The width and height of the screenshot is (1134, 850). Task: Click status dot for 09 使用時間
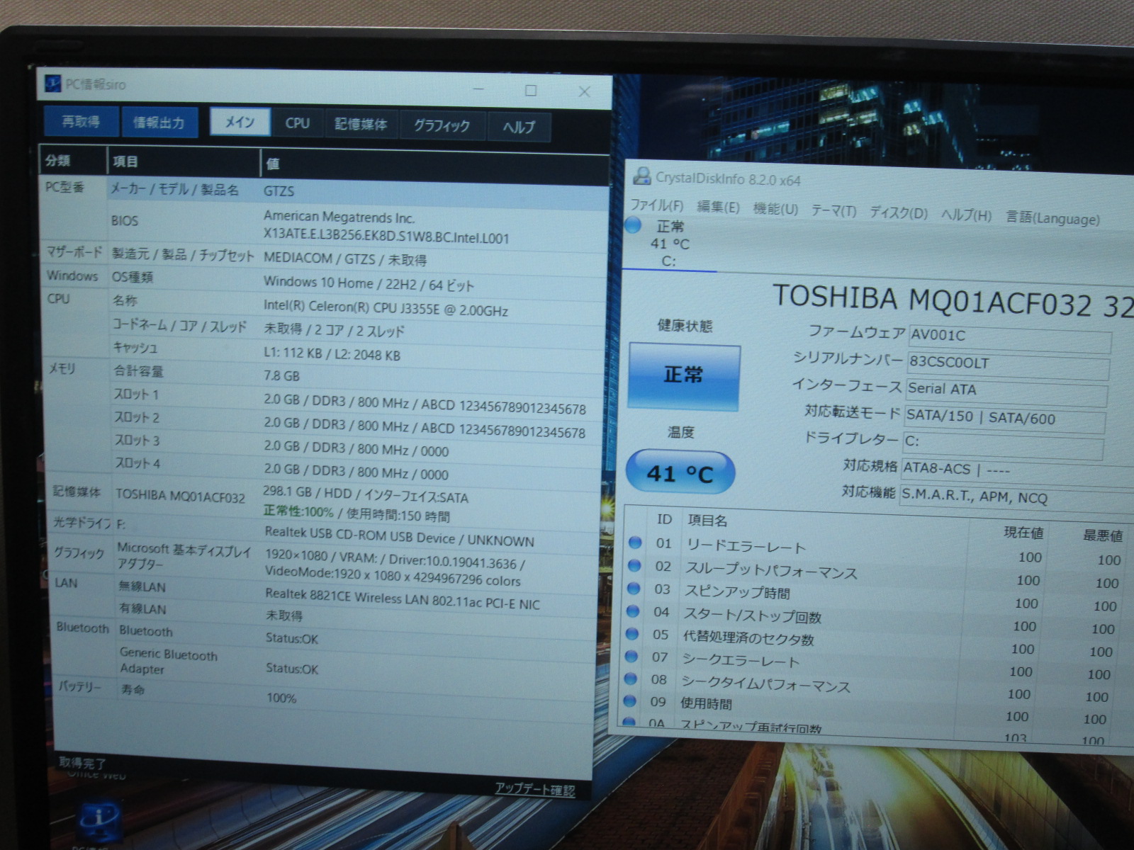[630, 701]
